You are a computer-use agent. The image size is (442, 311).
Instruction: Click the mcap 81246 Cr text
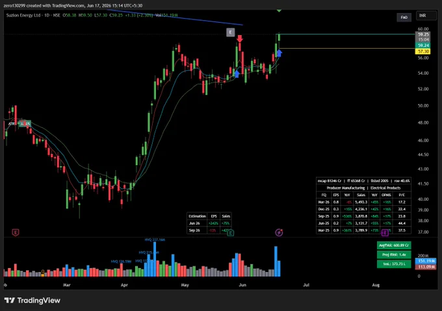click(330, 181)
